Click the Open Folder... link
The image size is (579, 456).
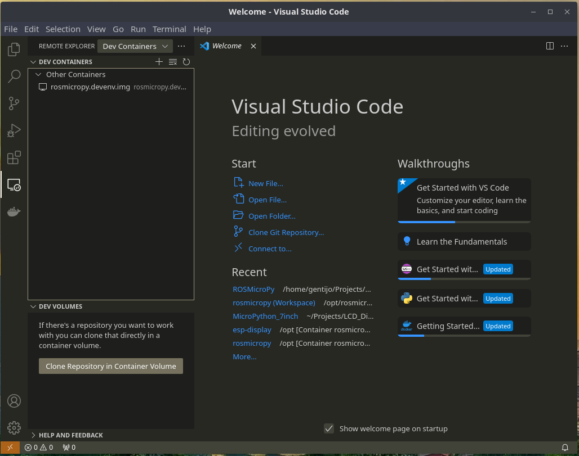pos(272,216)
